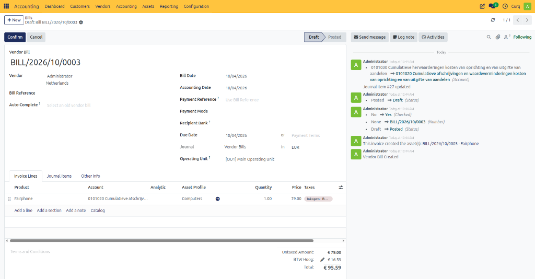535x279 pixels.
Task: Open the activities clock icon in top bar
Action: pos(505,6)
